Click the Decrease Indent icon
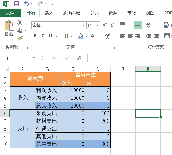The image size is (172, 155). coord(149,36)
